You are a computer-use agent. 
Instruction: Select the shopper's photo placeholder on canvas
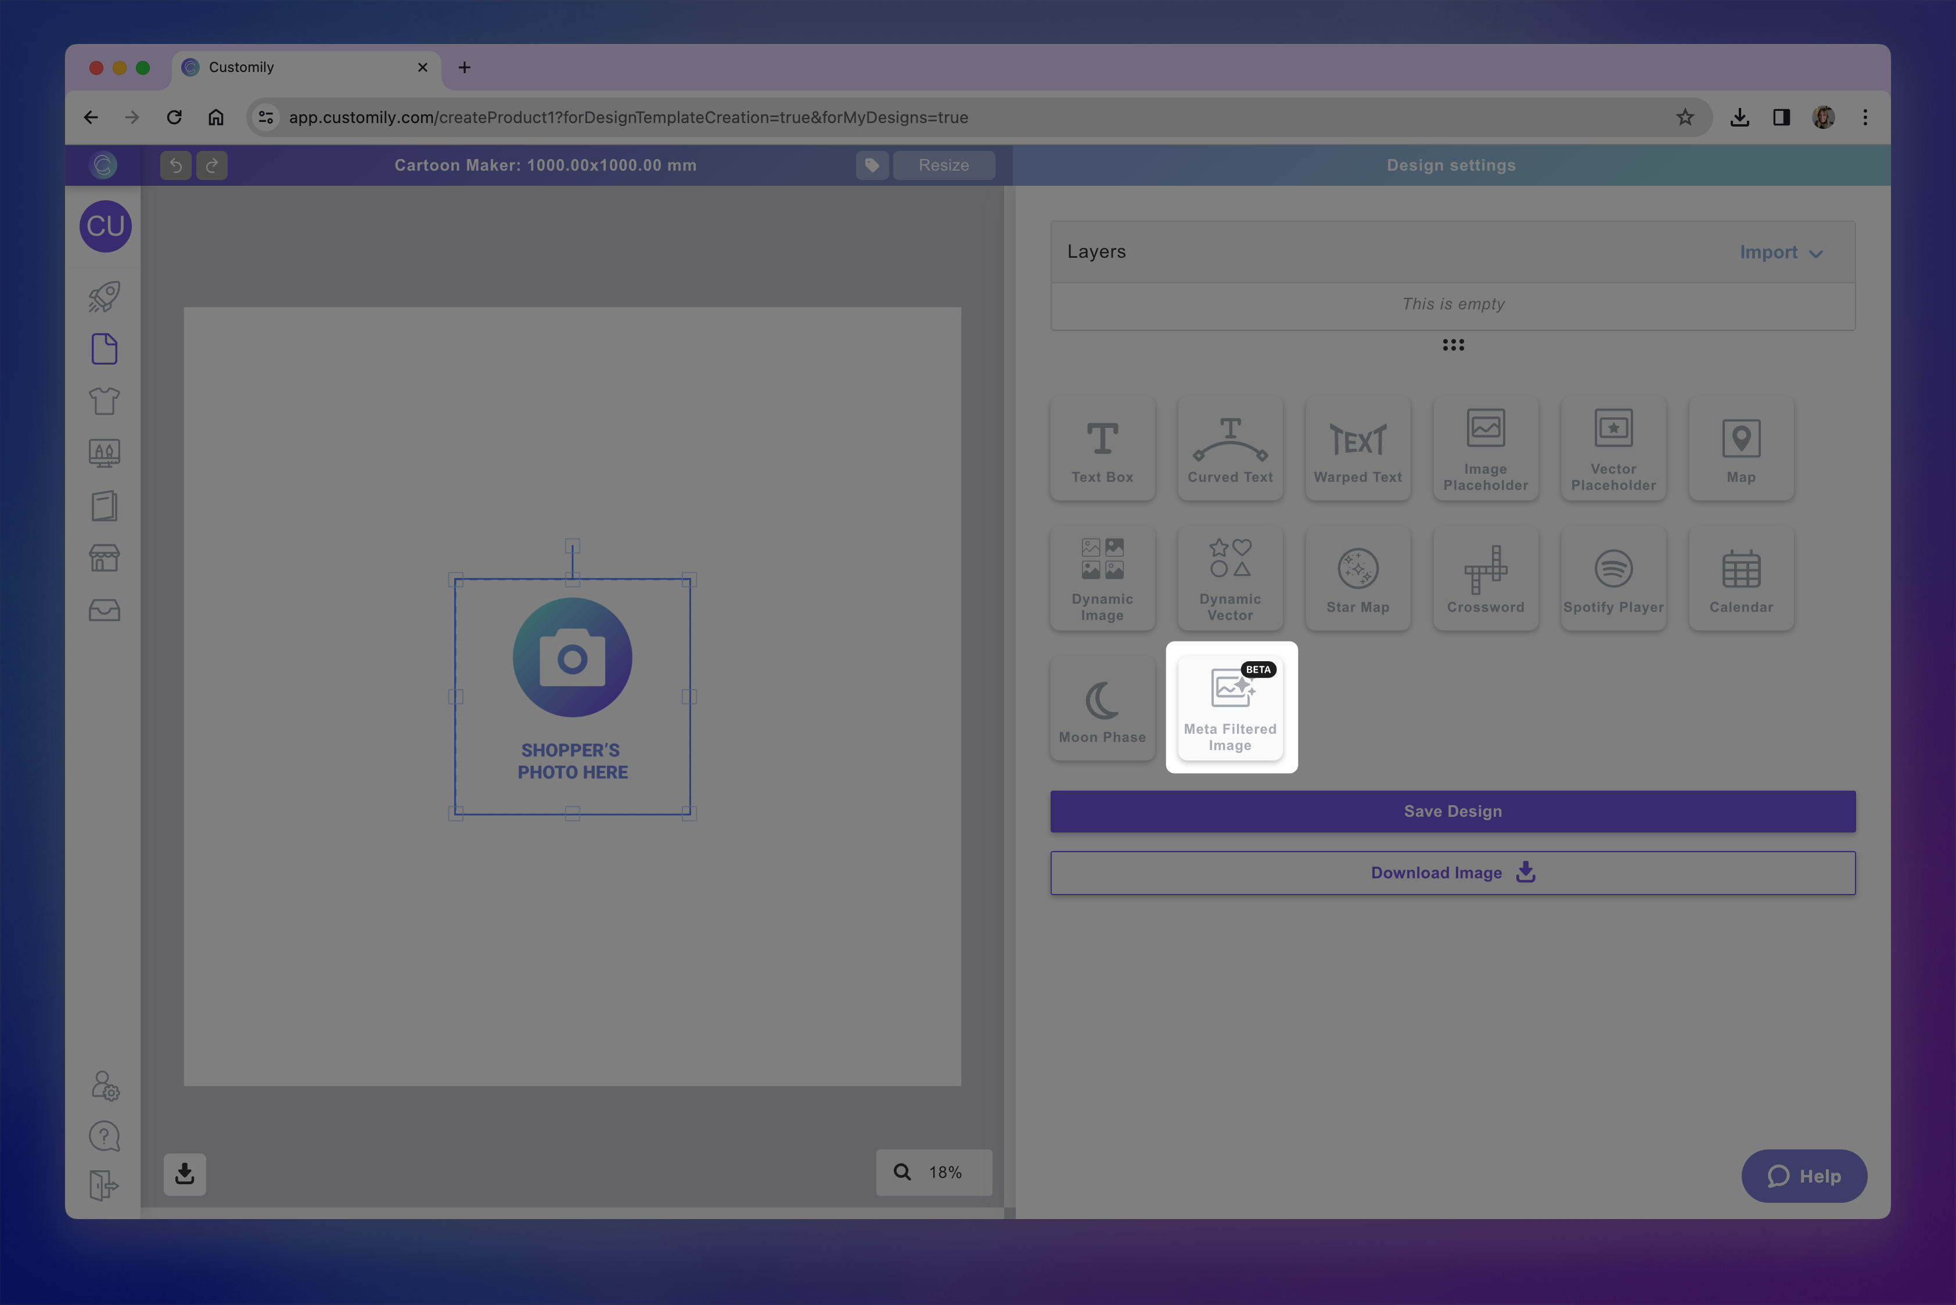pyautogui.click(x=572, y=696)
